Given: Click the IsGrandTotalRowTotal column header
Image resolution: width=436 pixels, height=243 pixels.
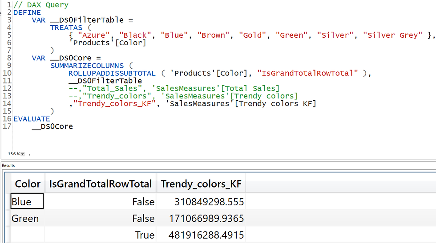Looking at the screenshot, I should [101, 184].
